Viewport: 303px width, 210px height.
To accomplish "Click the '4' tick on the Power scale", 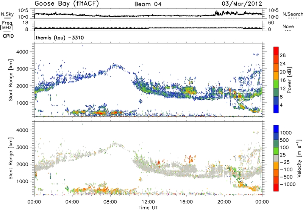I will click(x=281, y=105).
